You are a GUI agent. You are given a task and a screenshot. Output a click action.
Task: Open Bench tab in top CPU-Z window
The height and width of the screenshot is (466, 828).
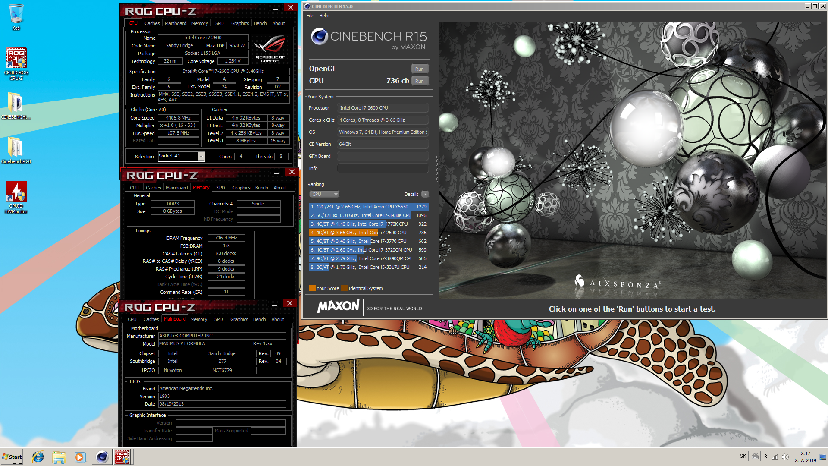tap(260, 23)
